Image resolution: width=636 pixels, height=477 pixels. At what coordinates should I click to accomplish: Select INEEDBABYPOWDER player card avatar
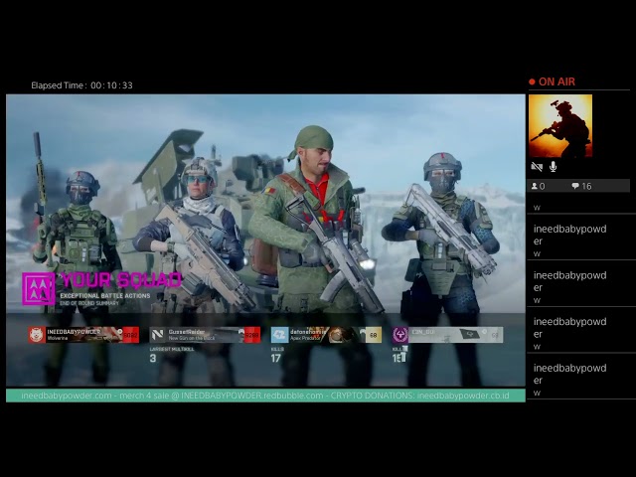[37, 335]
